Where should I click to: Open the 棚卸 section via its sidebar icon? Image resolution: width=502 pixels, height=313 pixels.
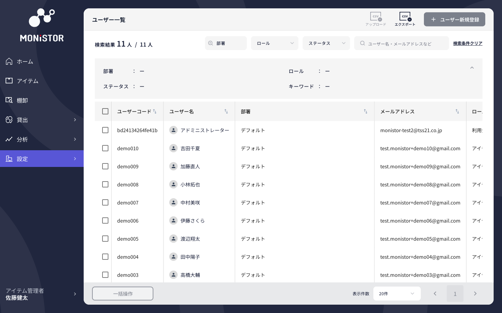[9, 100]
